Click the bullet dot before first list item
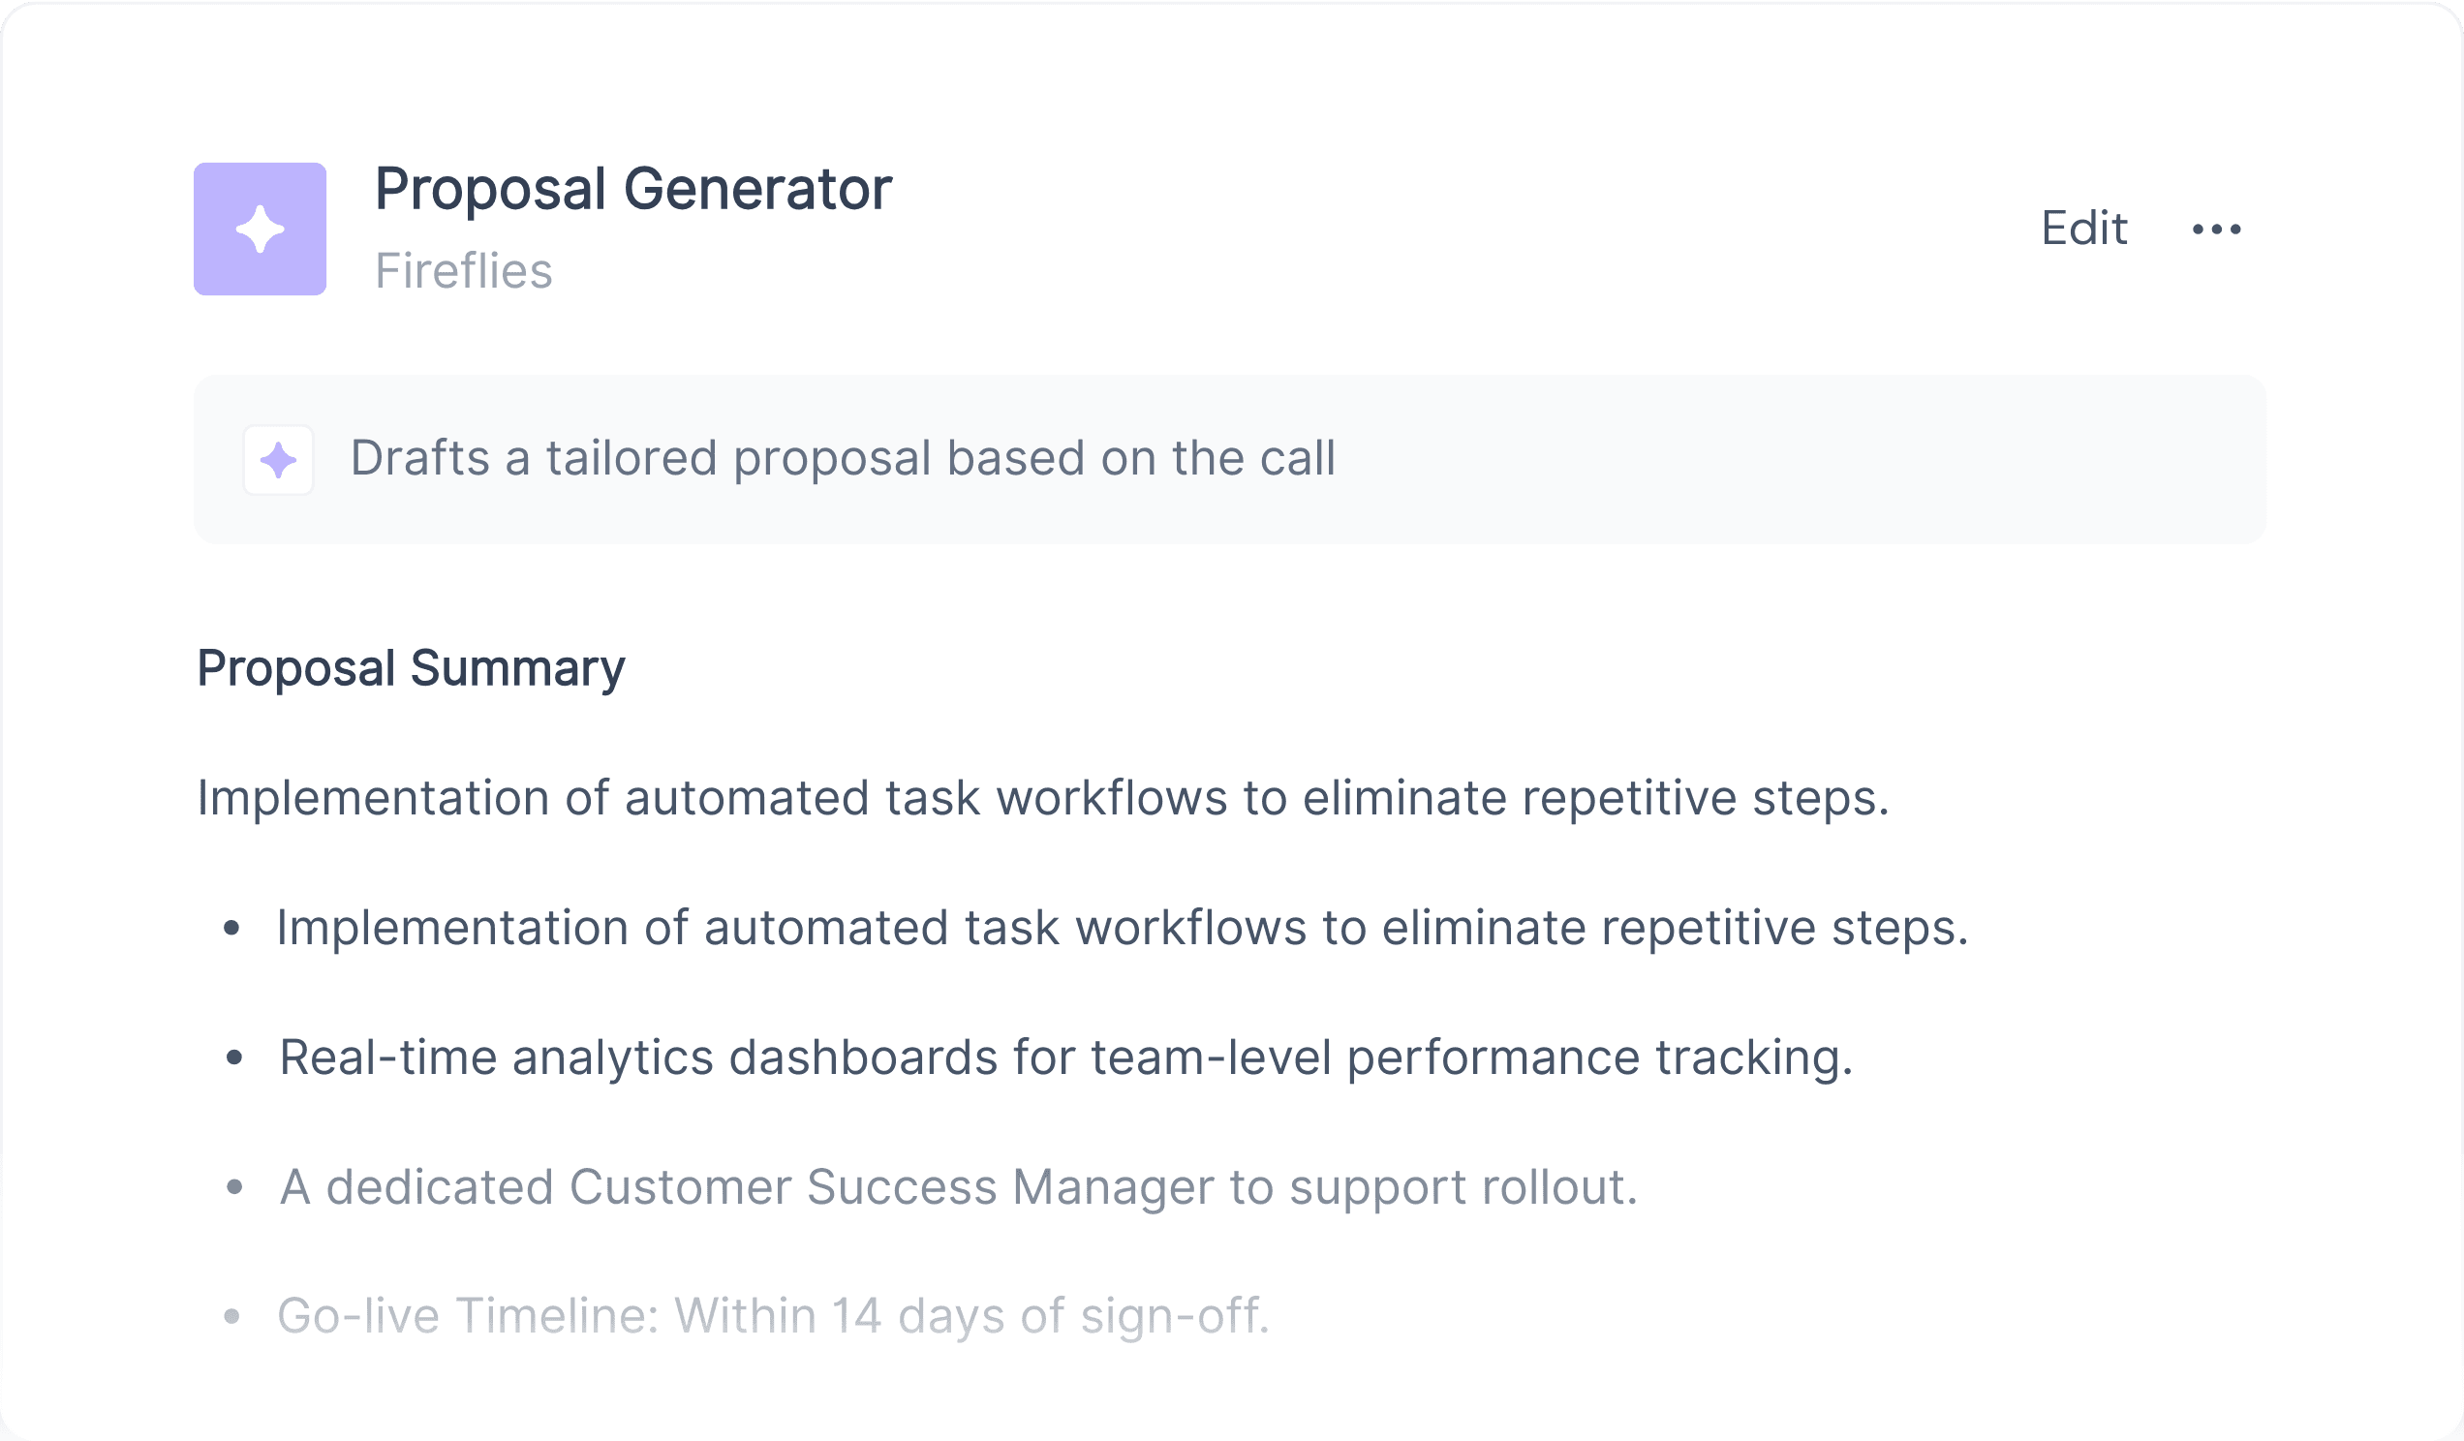The image size is (2464, 1441). click(231, 929)
